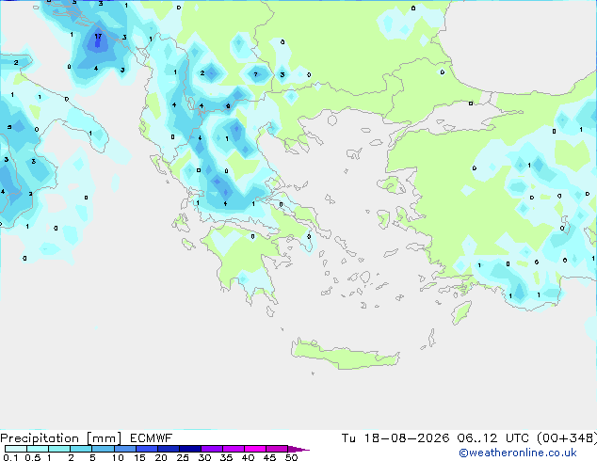Image resolution: width=597 pixels, height=461 pixels.
Task: Select the 30–35 mm purple legend swatch
Action: click(212, 449)
